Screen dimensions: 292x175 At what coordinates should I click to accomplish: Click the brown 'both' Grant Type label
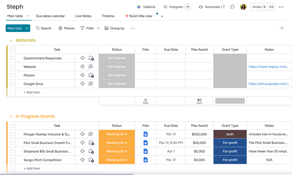point(230,134)
